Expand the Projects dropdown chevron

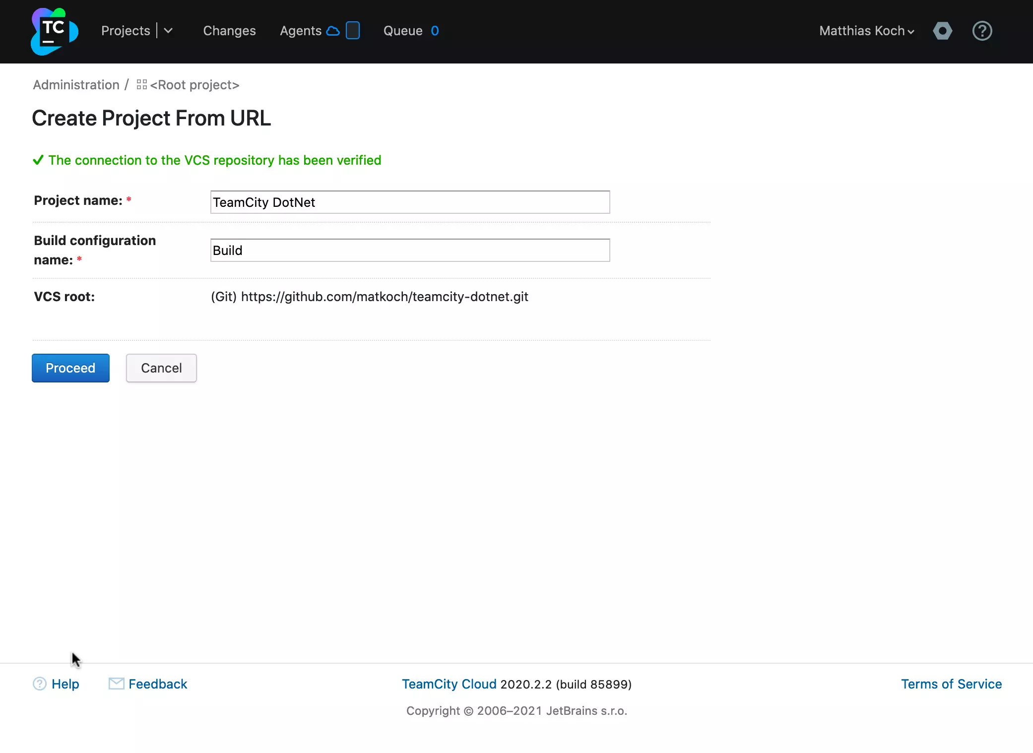(168, 31)
